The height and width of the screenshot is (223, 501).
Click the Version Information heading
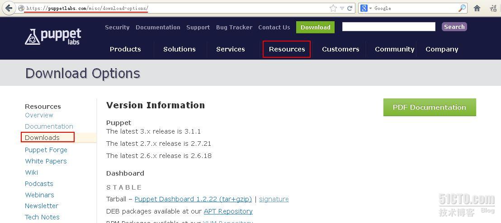pyautogui.click(x=156, y=105)
